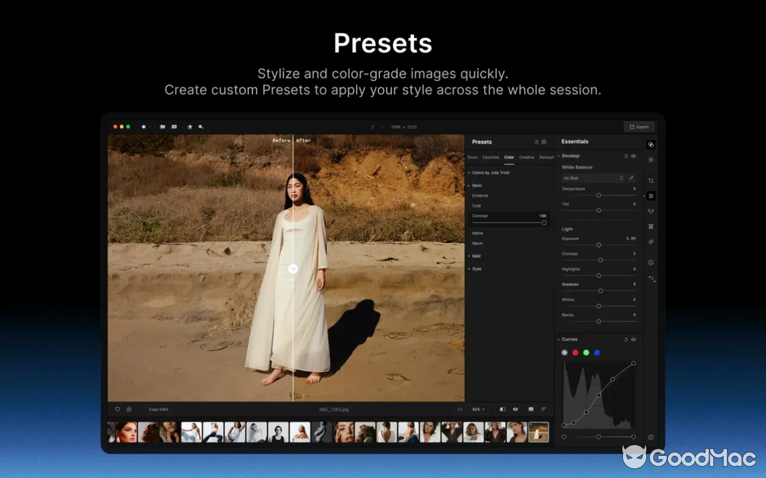Open the folder browser icon in the toolbar

coord(162,126)
